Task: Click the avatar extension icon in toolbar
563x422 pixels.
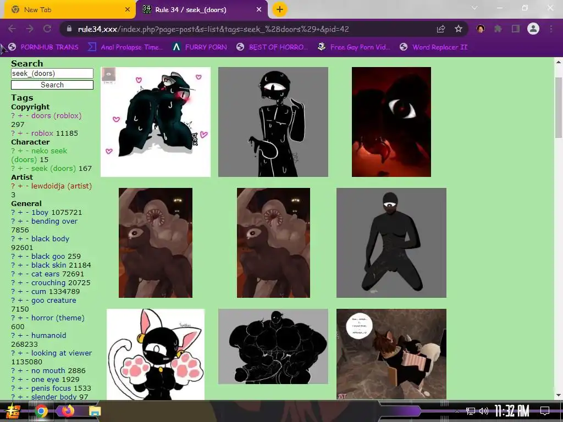Action: click(481, 29)
